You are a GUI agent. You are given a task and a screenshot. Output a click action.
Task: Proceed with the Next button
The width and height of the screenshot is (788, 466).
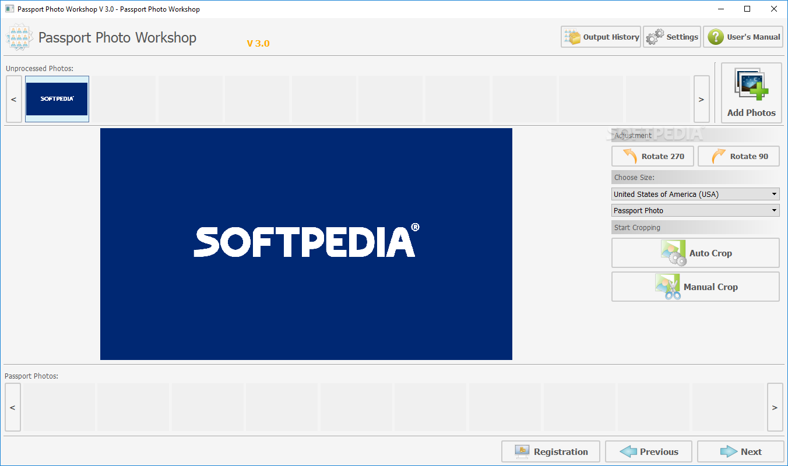(x=740, y=451)
